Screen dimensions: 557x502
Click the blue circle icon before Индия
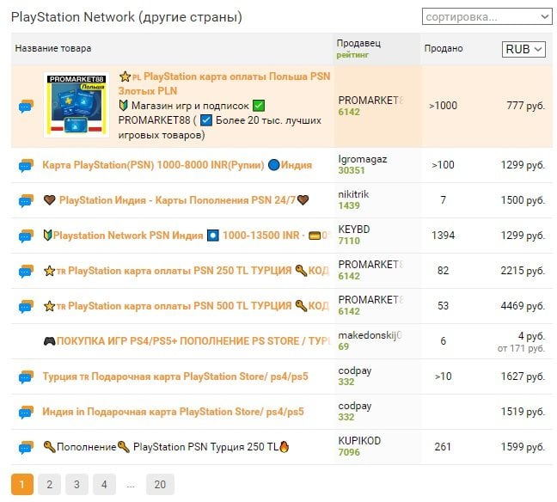[273, 165]
